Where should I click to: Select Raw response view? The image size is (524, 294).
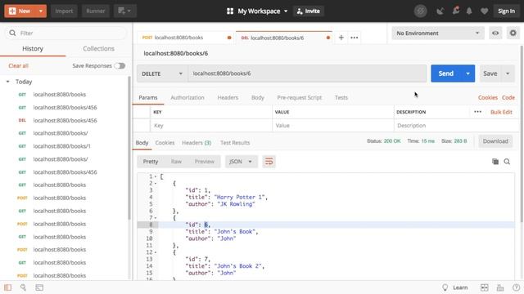(x=177, y=162)
